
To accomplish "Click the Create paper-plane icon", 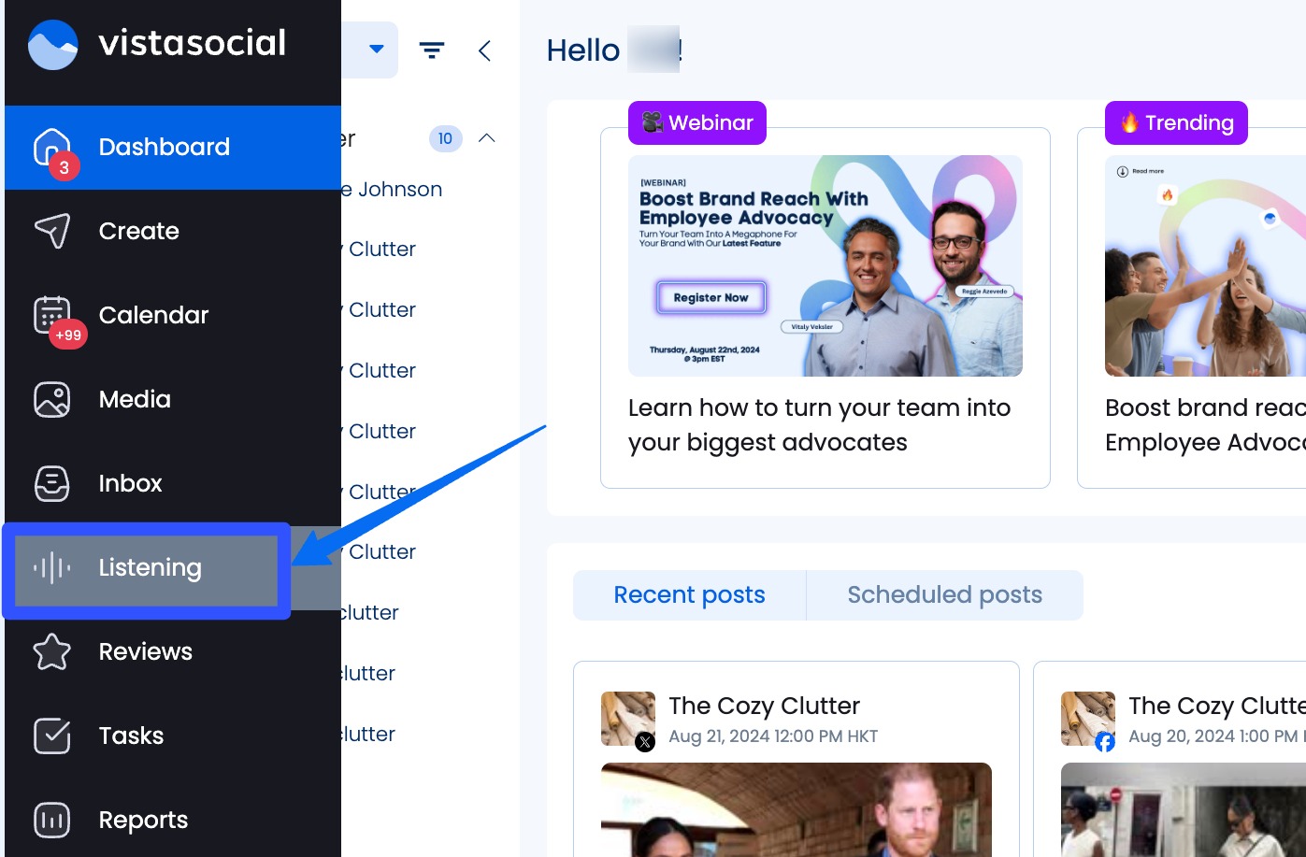I will [51, 231].
